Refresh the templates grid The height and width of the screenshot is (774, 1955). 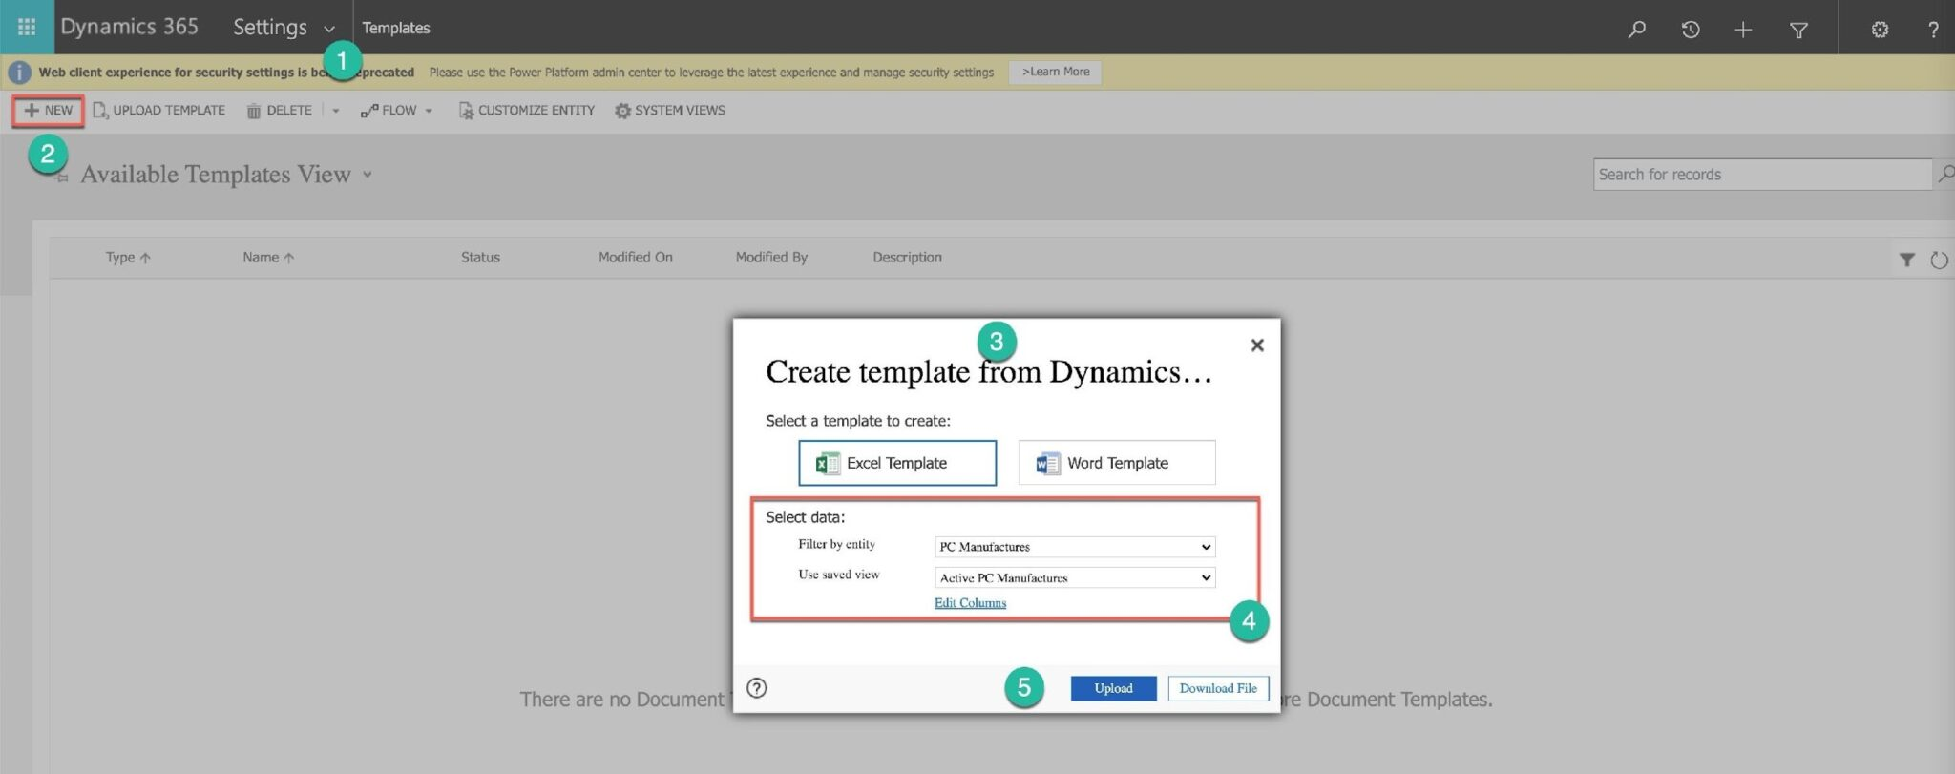click(x=1939, y=260)
